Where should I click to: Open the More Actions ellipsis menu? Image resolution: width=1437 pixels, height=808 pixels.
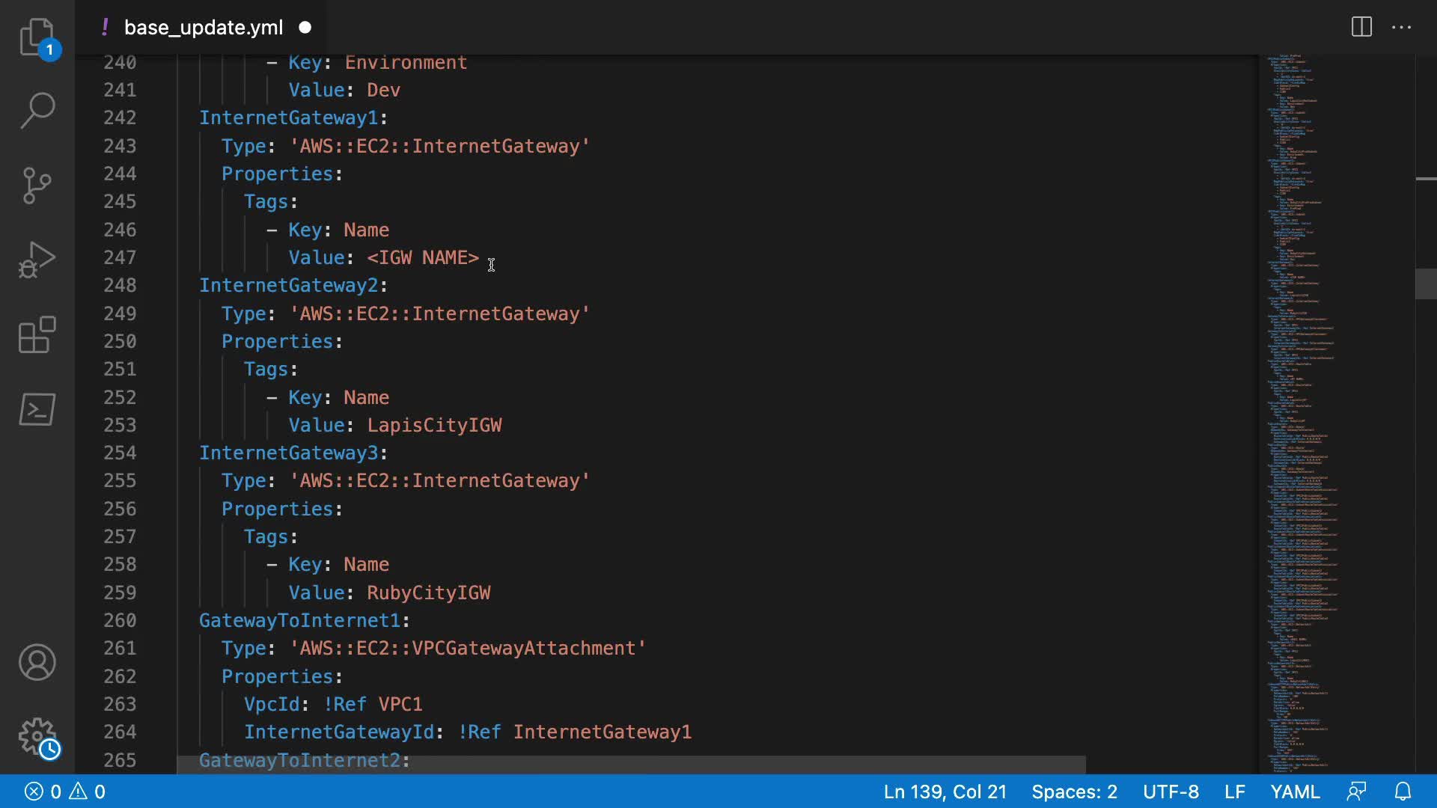(x=1401, y=28)
